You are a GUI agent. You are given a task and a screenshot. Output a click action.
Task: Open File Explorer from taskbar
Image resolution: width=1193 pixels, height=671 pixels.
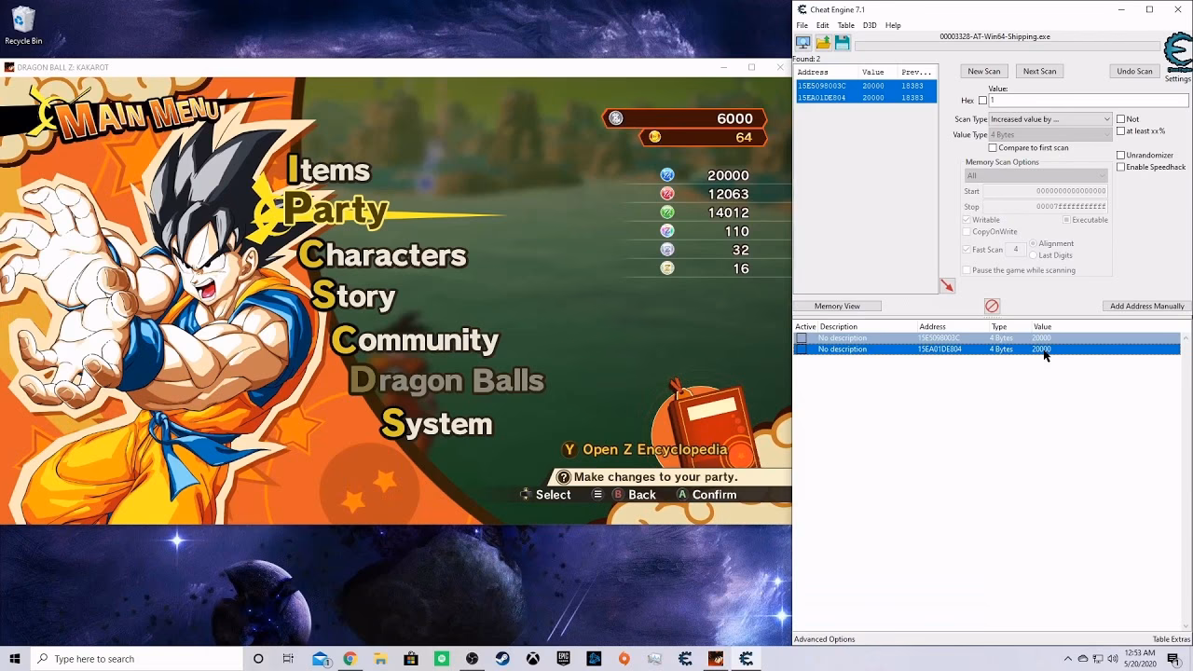click(x=380, y=659)
